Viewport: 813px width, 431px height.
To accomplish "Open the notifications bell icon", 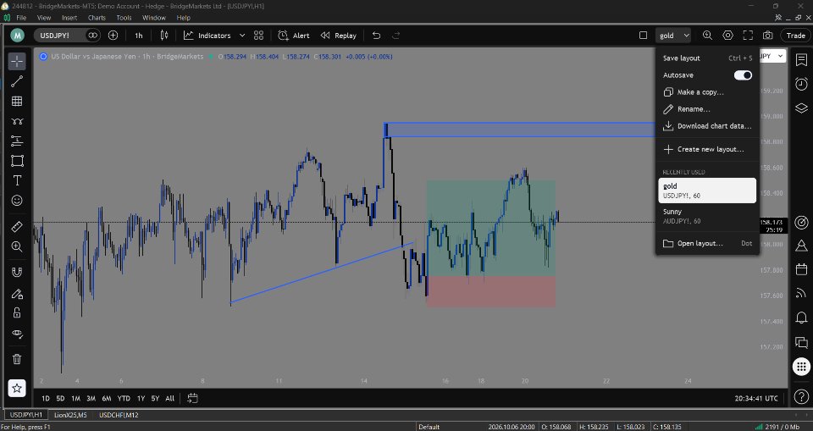I will click(x=801, y=318).
